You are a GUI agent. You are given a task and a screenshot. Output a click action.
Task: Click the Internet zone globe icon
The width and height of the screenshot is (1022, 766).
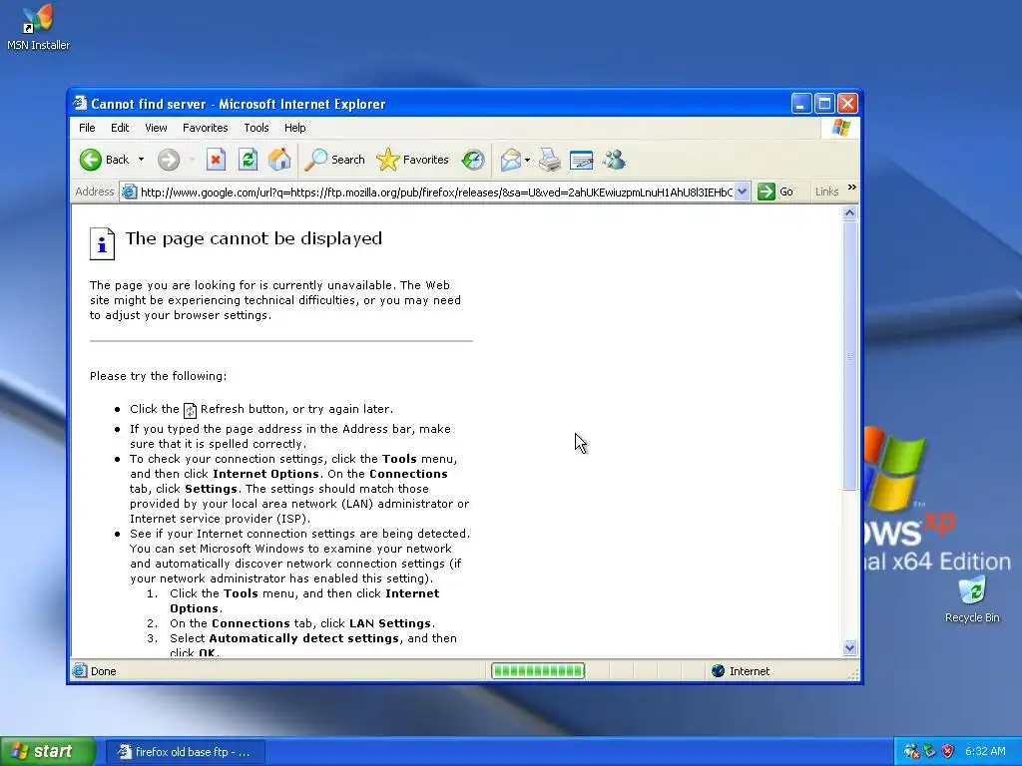[x=718, y=671]
